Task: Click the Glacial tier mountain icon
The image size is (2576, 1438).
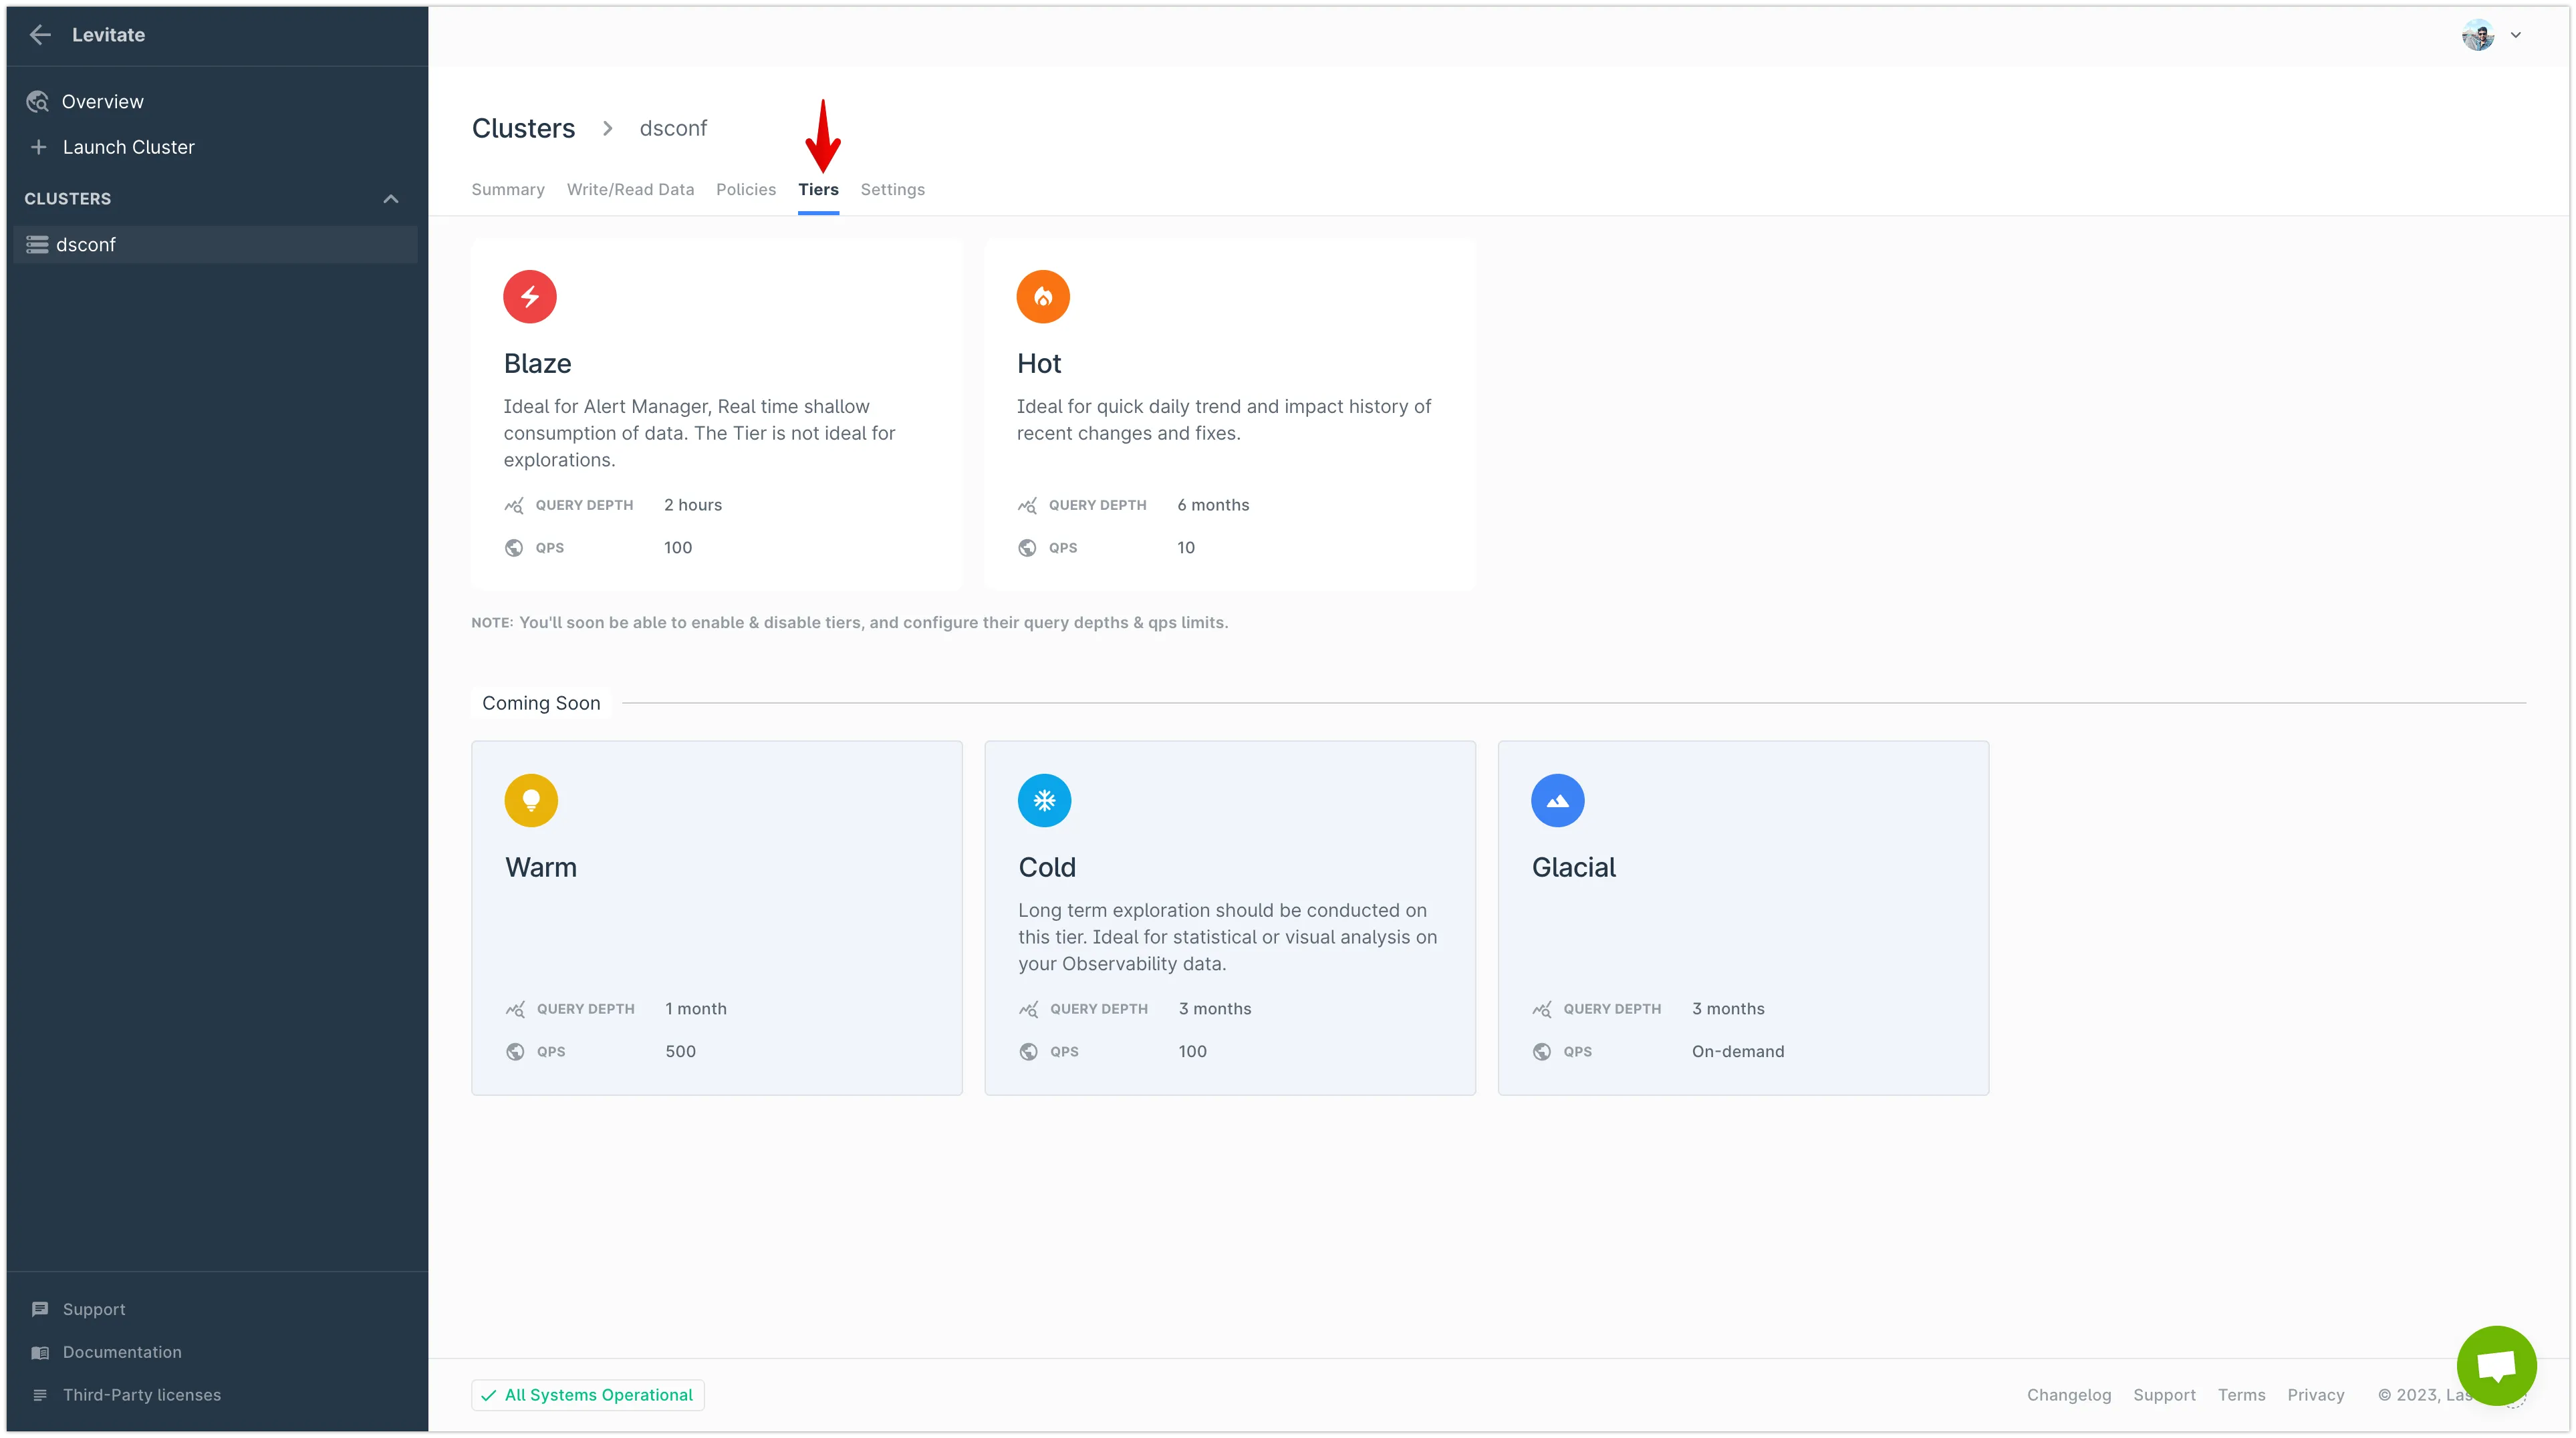Action: click(1557, 800)
